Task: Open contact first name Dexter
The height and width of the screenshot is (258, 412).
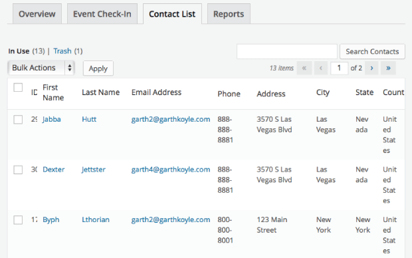Action: pos(54,170)
